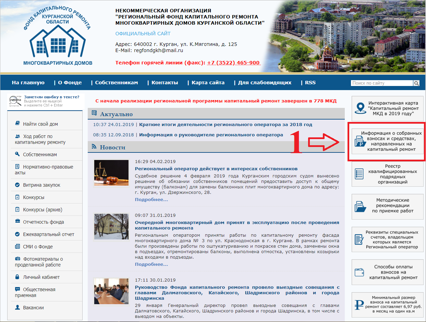The image size is (426, 322).
Task: Click the magnifier icon next to Найти свой дом
Action: point(17,124)
